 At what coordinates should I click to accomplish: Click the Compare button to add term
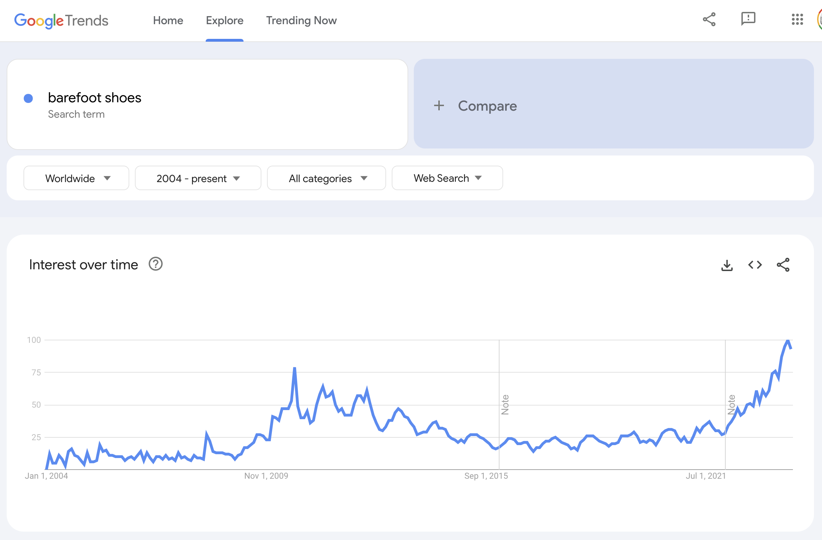pos(487,106)
